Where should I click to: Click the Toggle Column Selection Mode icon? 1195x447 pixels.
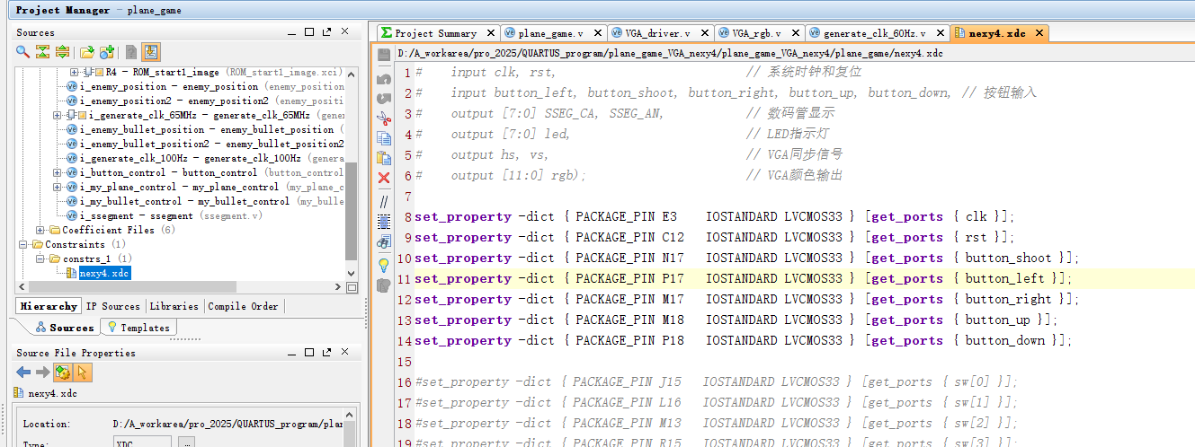coord(384,221)
